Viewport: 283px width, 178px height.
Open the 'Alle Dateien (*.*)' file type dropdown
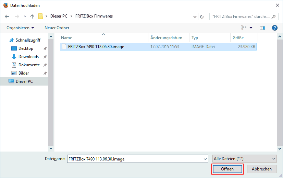pos(245,159)
